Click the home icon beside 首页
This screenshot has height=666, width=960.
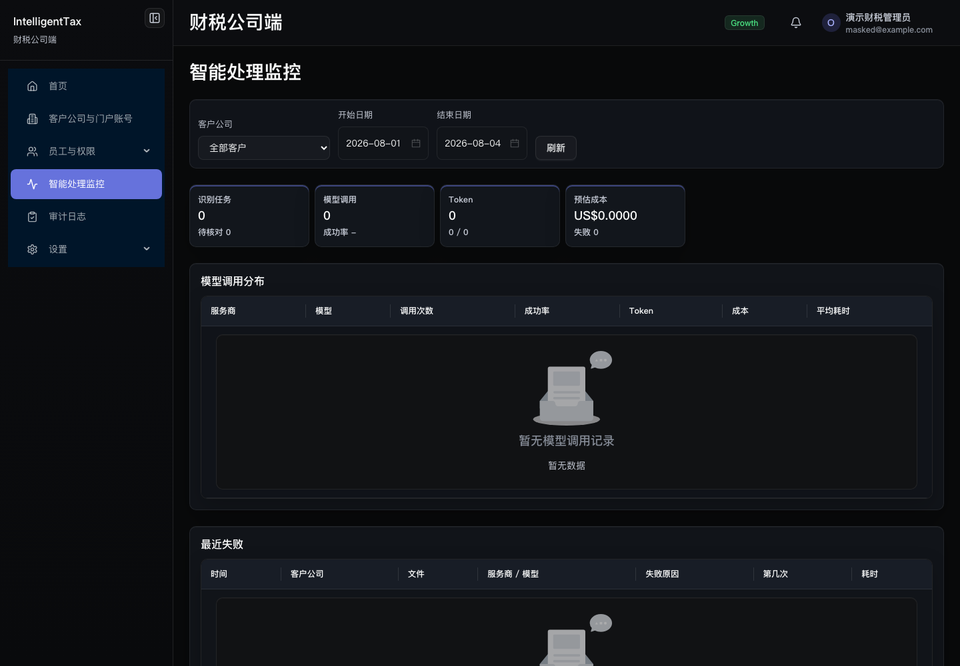(x=32, y=86)
